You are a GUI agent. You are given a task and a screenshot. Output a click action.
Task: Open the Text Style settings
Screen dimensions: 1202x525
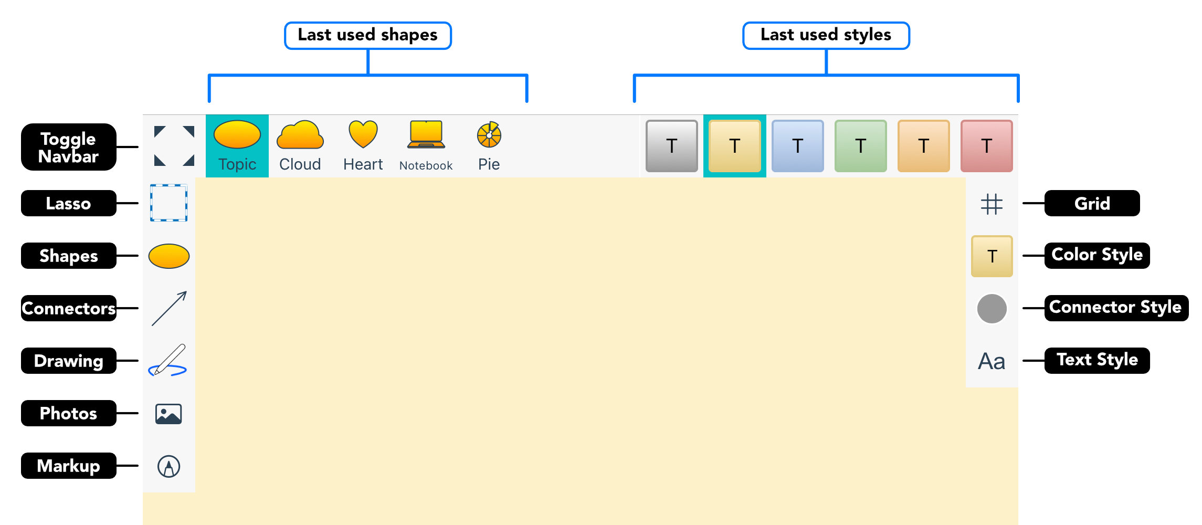click(992, 361)
